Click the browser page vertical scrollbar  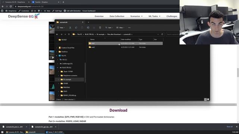click(x=238, y=73)
